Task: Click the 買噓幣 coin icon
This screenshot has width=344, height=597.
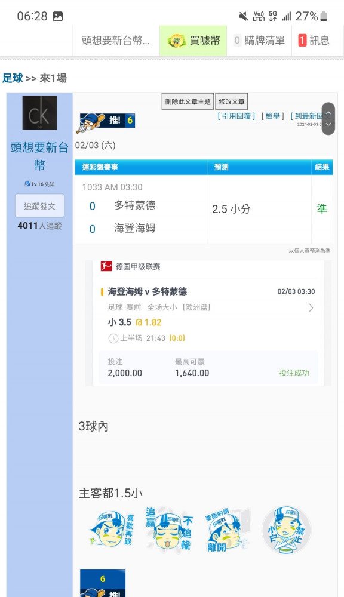Action: (176, 41)
